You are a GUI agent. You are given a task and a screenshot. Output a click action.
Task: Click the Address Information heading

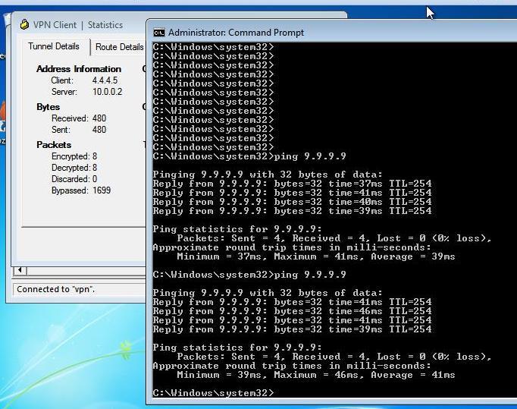pyautogui.click(x=78, y=69)
